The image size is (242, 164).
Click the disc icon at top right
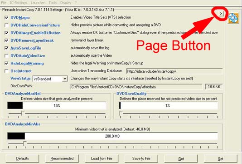pyautogui.click(x=233, y=18)
